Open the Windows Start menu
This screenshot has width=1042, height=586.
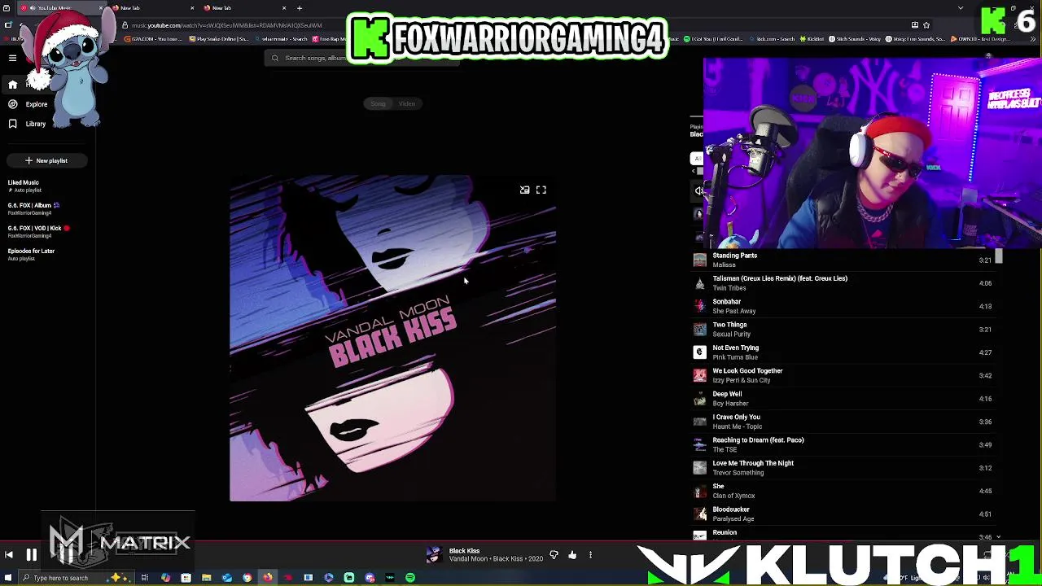click(x=7, y=578)
